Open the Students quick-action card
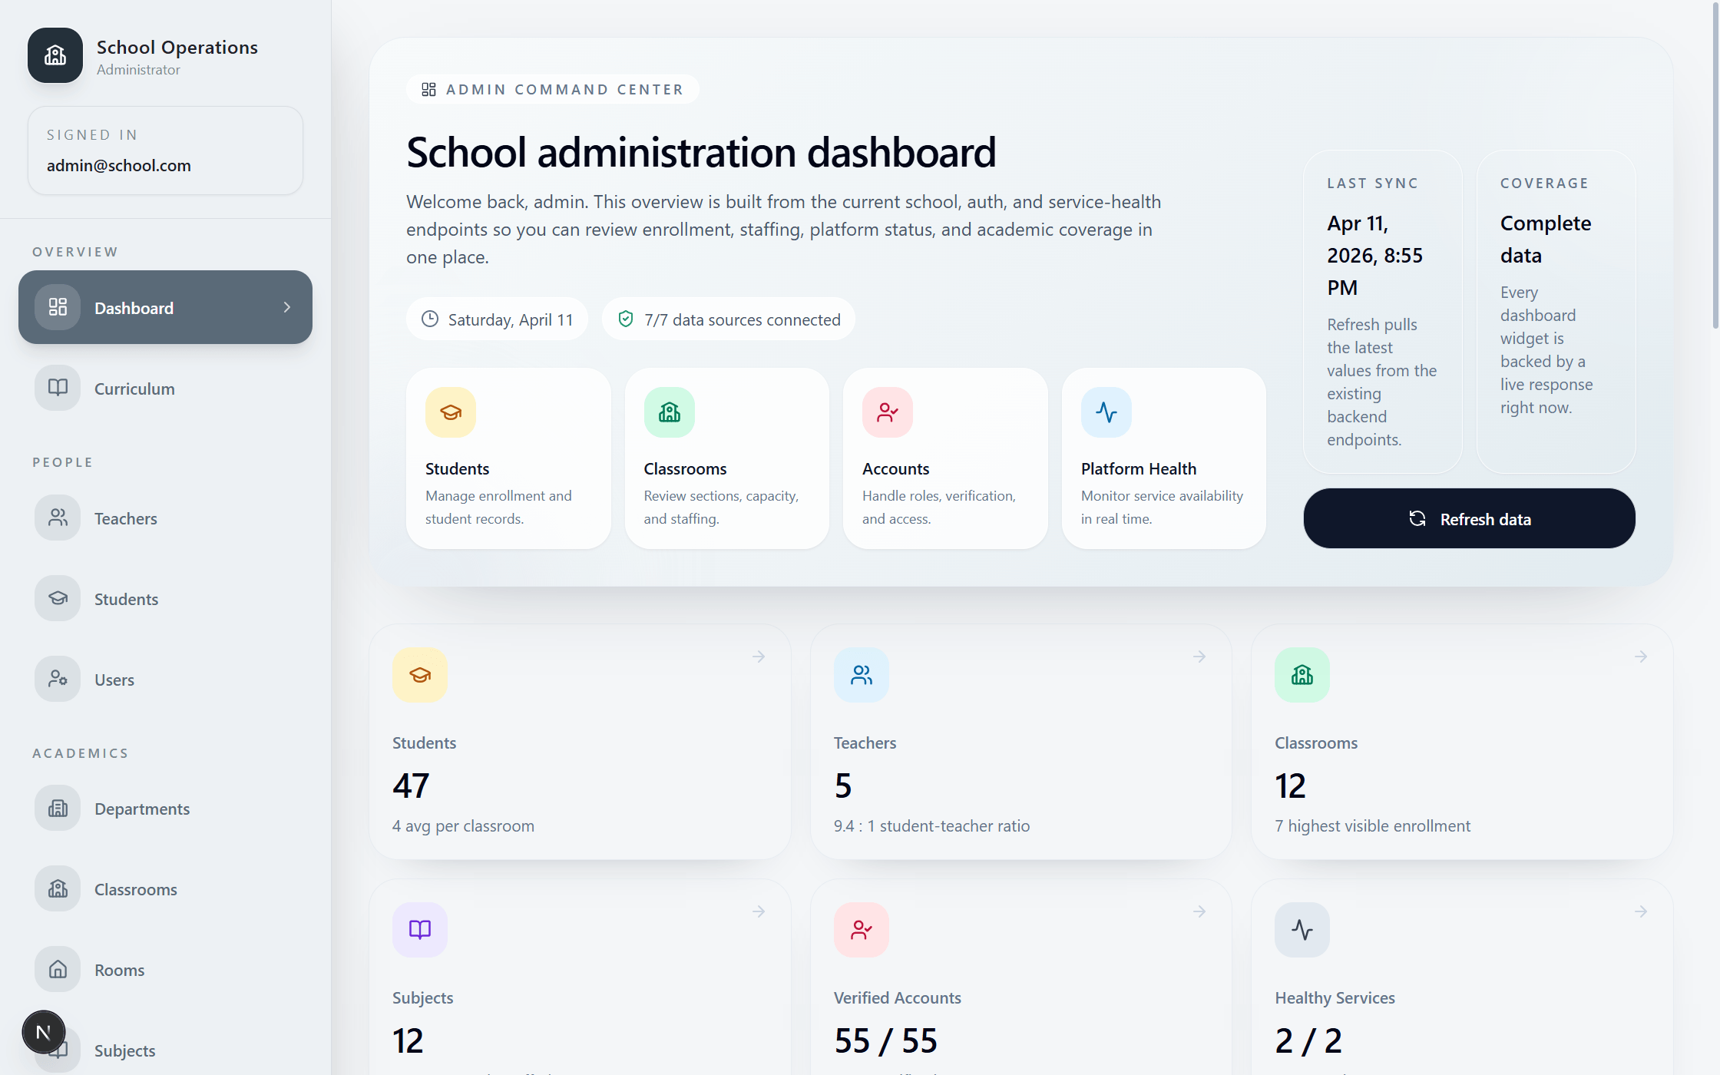 508,458
